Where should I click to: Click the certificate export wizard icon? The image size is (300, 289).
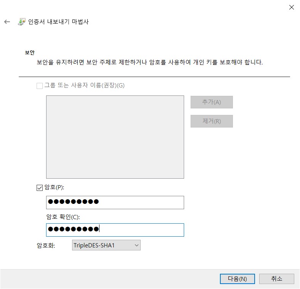click(x=22, y=22)
